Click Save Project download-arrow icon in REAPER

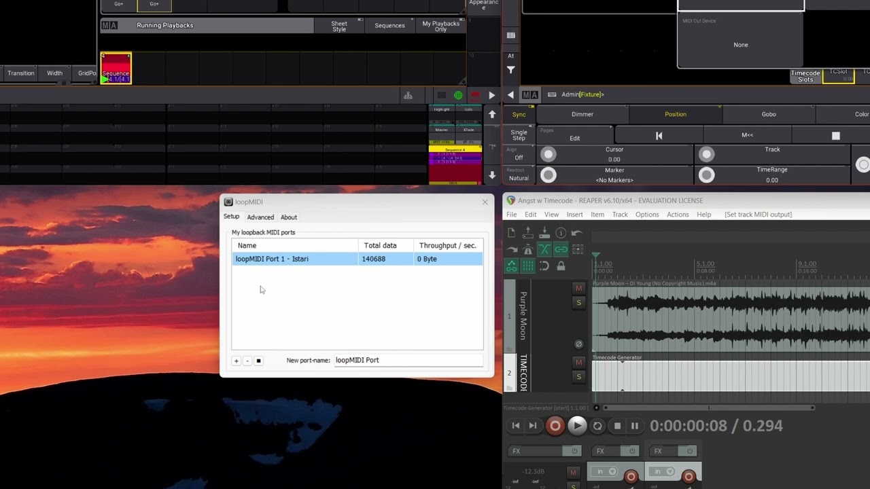pos(544,233)
